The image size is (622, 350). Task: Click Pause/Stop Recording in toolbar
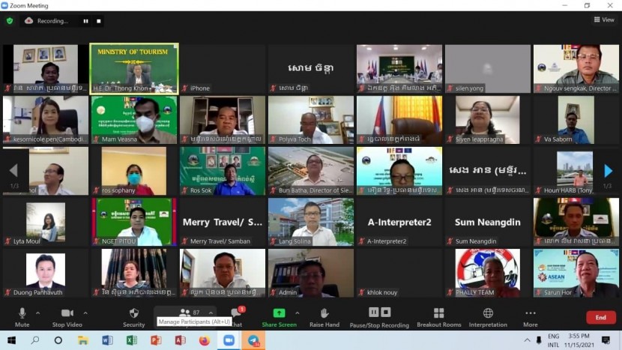point(379,316)
